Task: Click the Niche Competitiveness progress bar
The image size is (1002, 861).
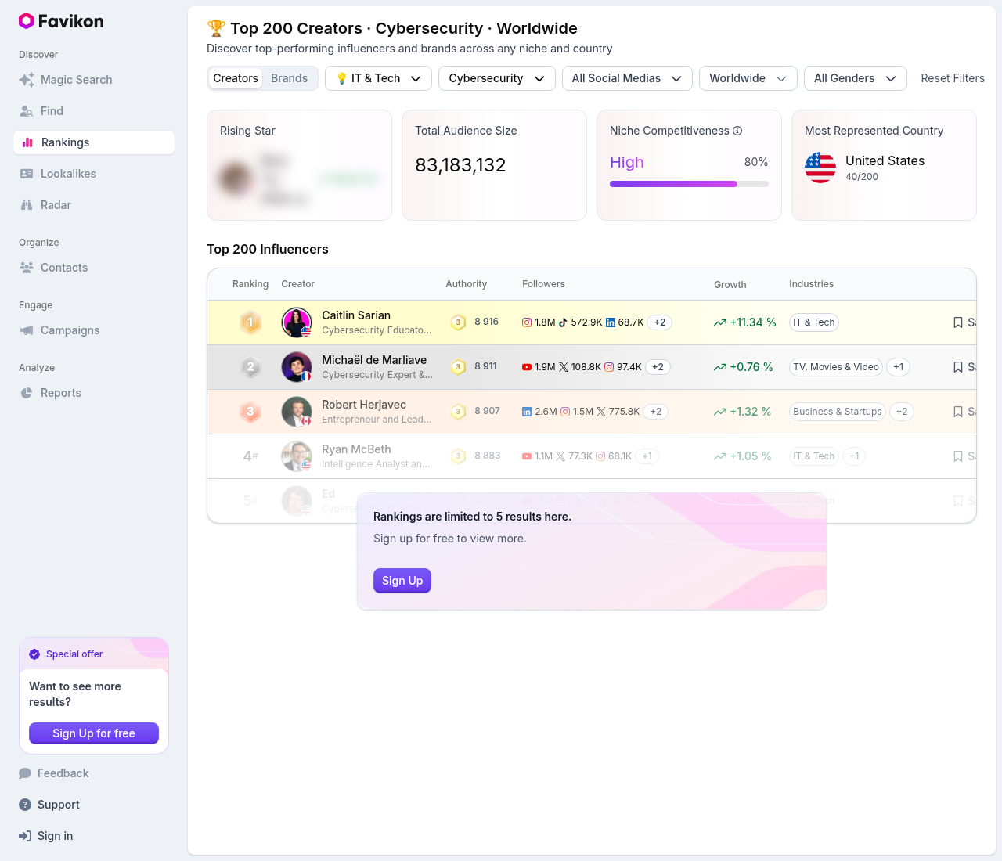Action: click(689, 184)
